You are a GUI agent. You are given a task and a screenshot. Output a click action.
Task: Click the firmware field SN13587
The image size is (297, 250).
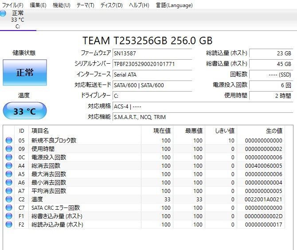(x=152, y=54)
